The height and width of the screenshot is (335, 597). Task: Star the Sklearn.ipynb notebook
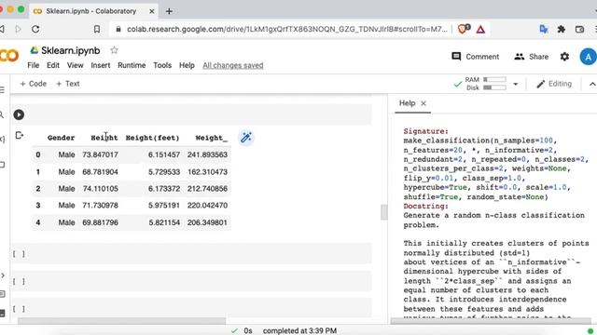114,50
